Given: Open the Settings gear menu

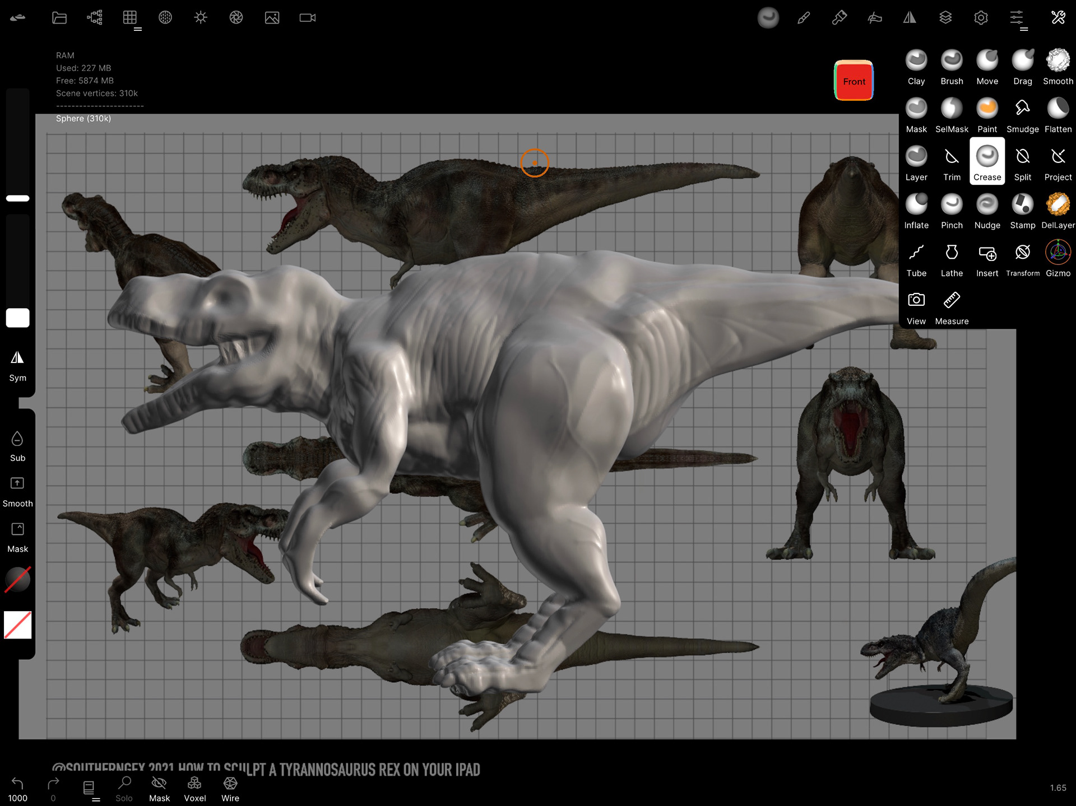Looking at the screenshot, I should (x=981, y=18).
